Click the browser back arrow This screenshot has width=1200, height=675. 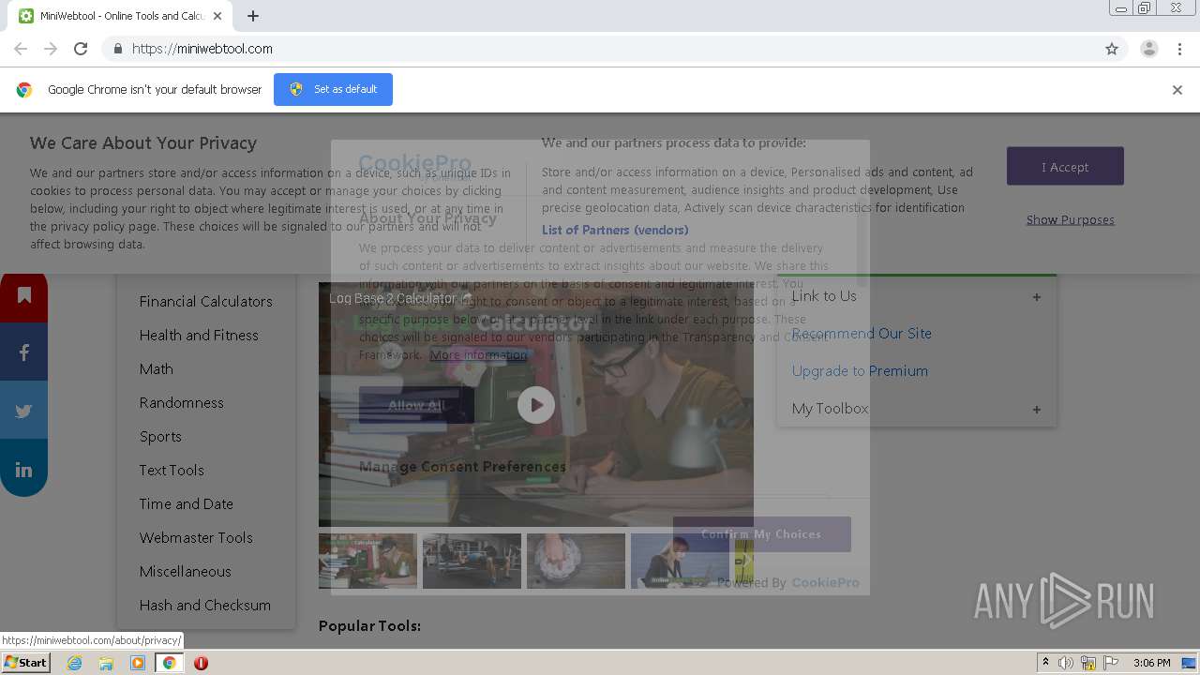21,49
